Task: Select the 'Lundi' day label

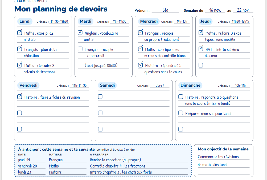Action: point(25,21)
